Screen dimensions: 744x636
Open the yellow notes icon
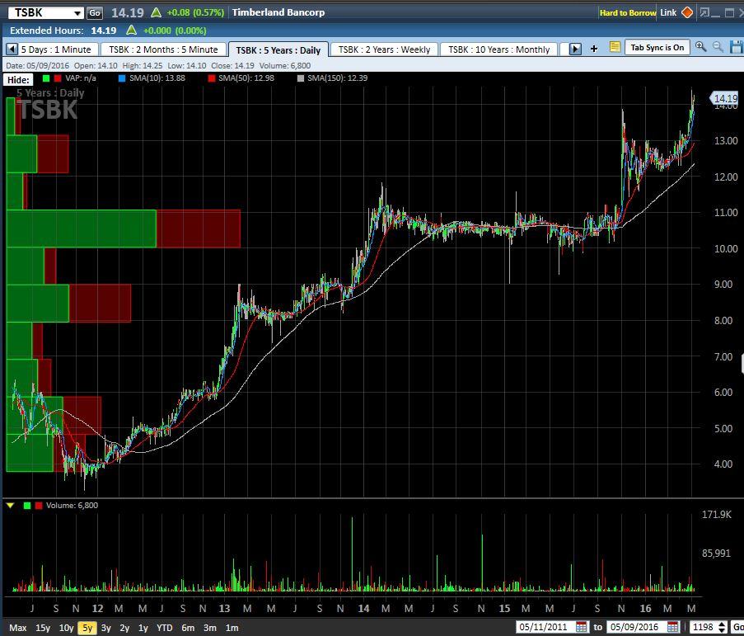point(615,48)
